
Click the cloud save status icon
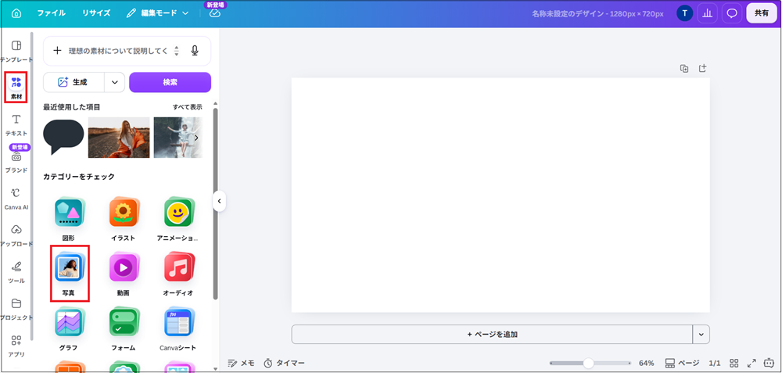pos(215,13)
